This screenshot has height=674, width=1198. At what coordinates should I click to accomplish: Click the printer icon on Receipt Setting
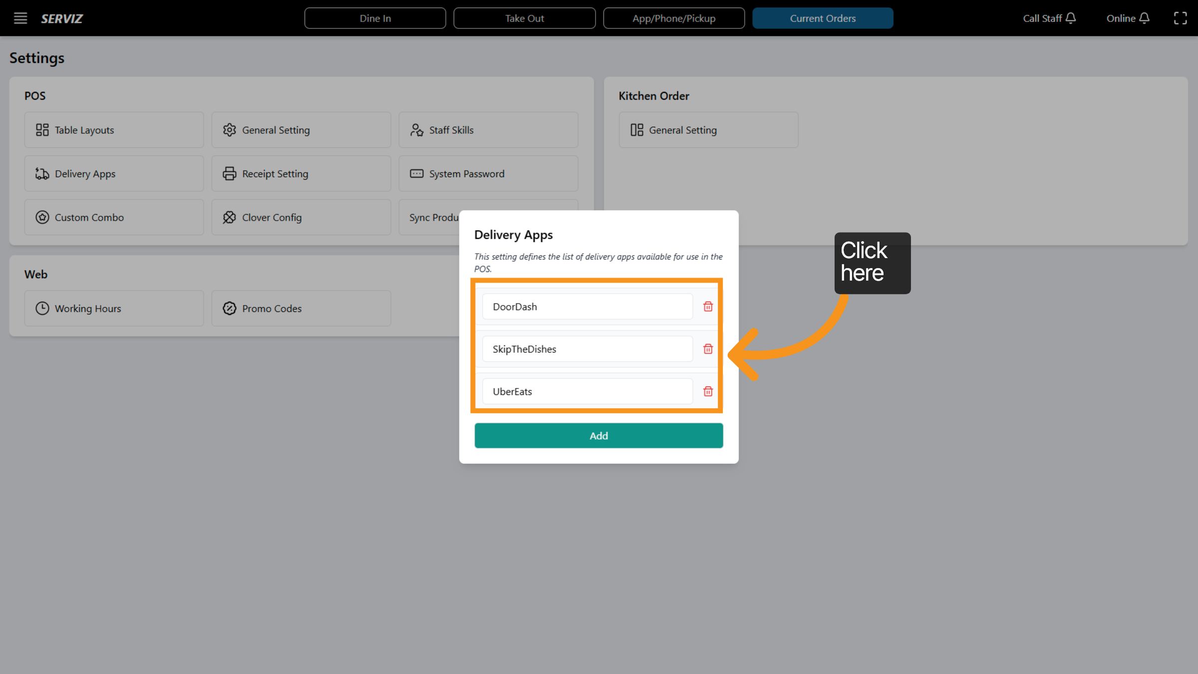229,173
